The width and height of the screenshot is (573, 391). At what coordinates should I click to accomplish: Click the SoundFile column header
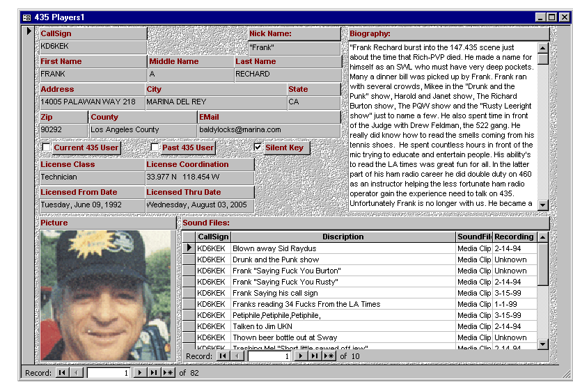tap(474, 237)
